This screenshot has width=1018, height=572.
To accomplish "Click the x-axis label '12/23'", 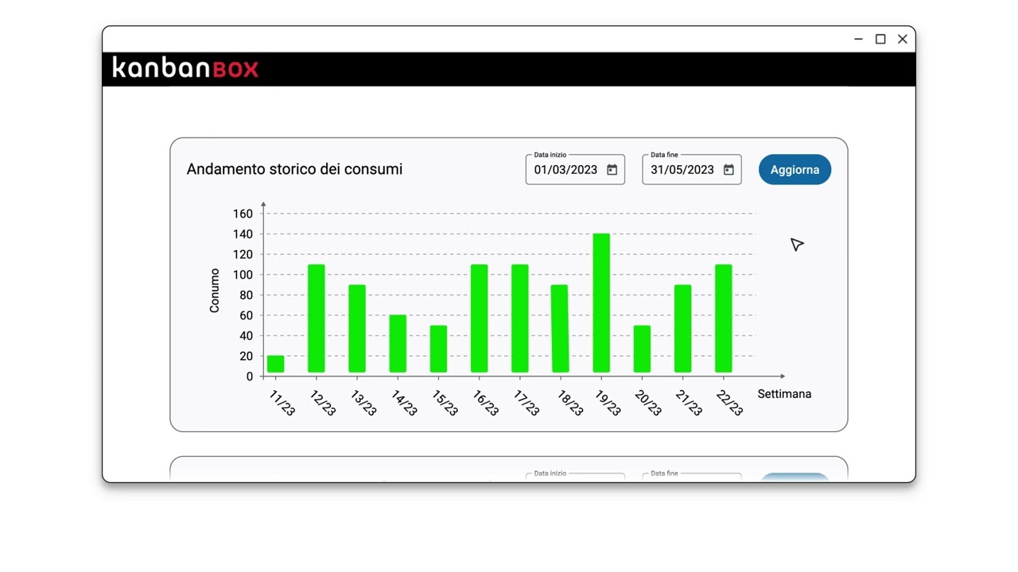I will (x=323, y=404).
